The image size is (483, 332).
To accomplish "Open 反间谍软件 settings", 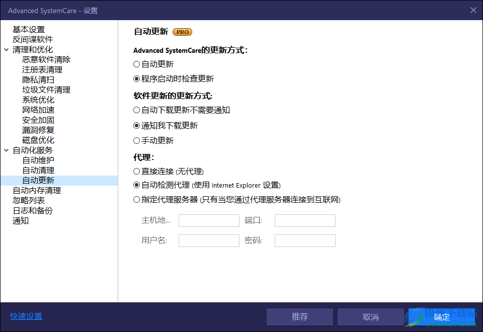I will (x=33, y=39).
